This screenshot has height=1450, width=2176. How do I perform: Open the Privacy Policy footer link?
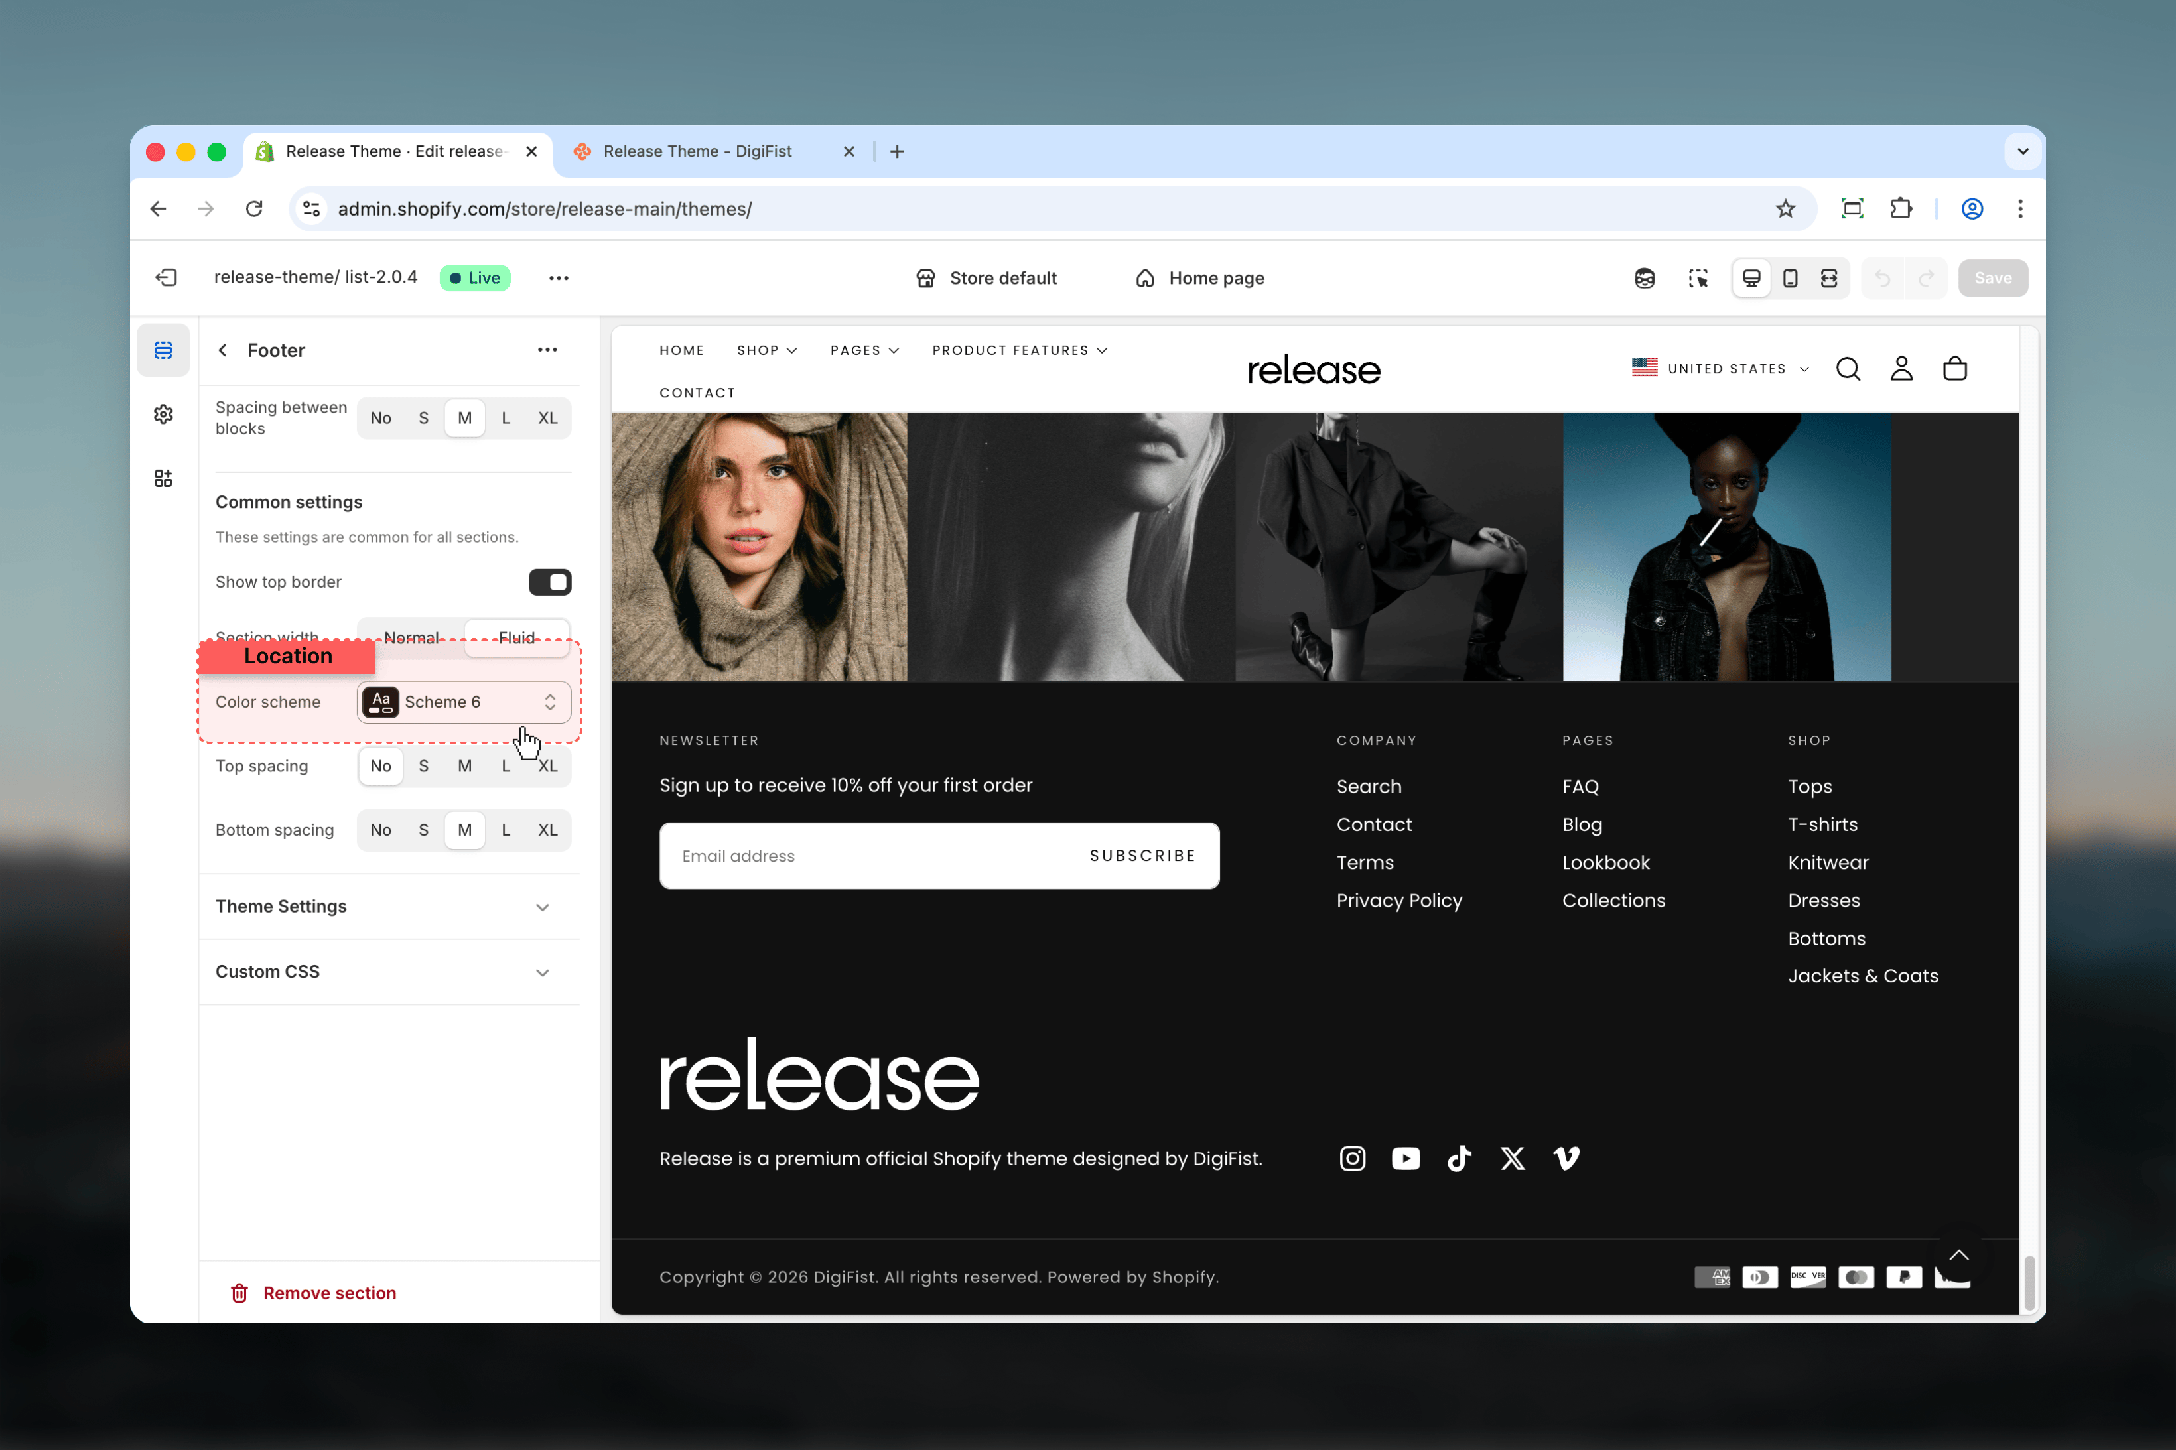1399,899
